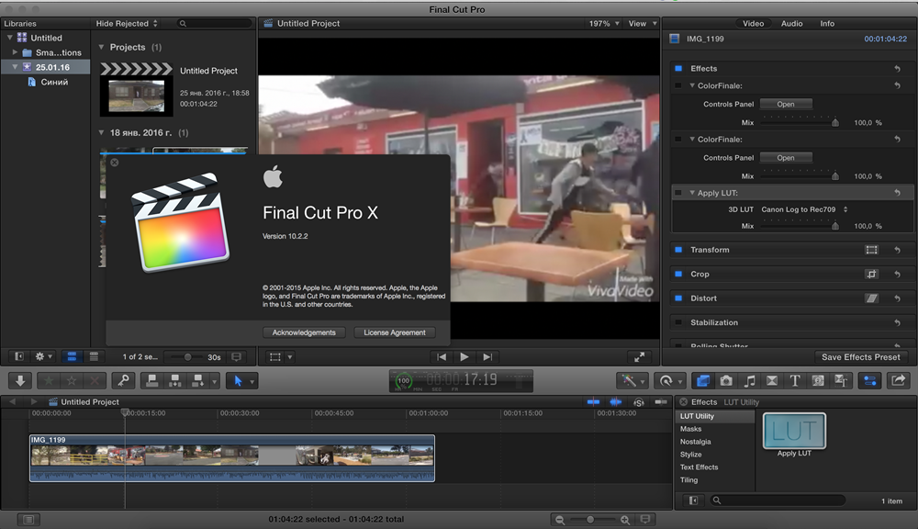Open the Keyword Editor key icon
Screen dimensions: 918x529
click(124, 380)
